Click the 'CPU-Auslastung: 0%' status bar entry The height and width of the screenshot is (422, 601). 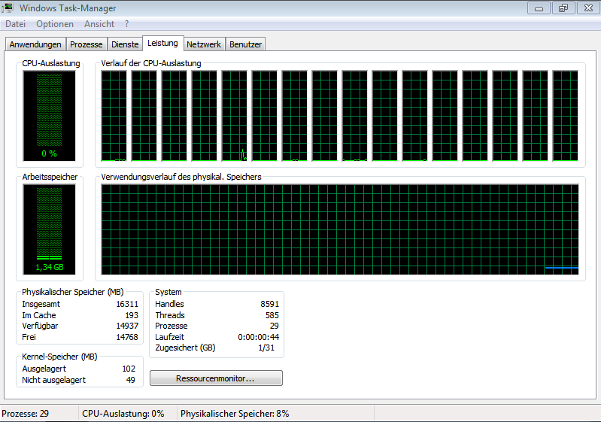pos(123,414)
